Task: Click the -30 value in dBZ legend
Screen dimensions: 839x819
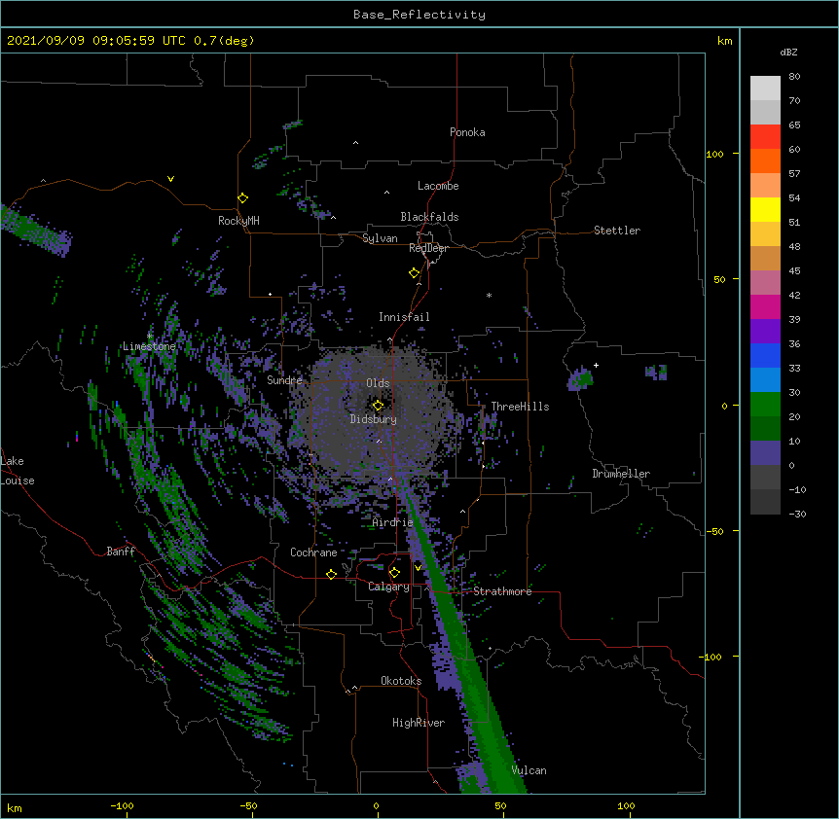Action: point(797,515)
